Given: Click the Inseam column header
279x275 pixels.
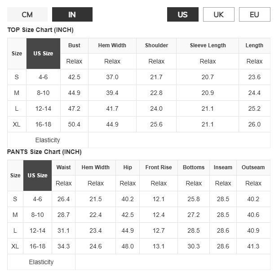Looking at the screenshot, I should point(223,167).
